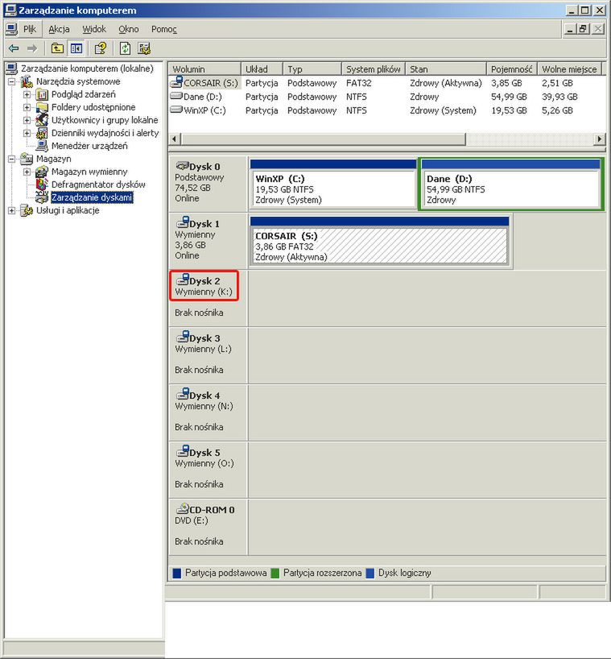Screen dimensions: 611x659
Task: Click the Dysk 4 removable disk icon
Action: pos(182,393)
